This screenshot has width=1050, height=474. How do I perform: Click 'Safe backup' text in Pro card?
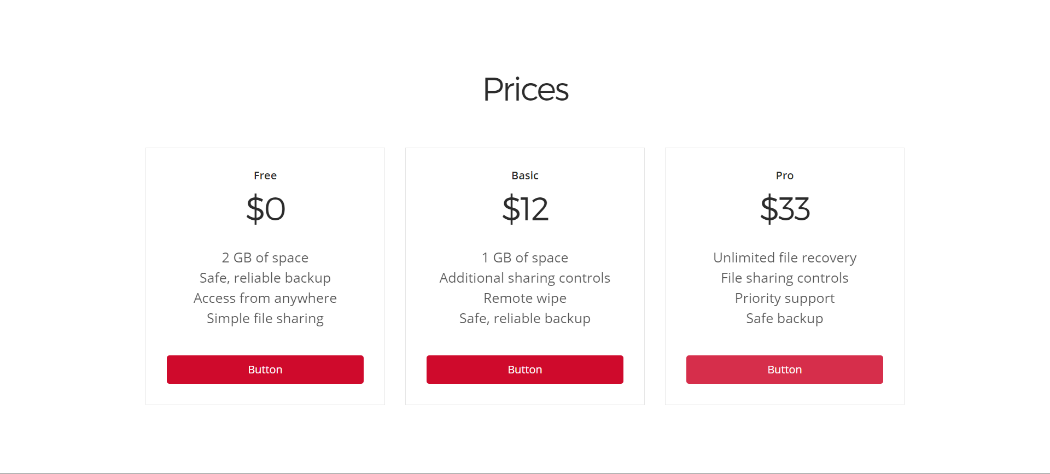[785, 318]
